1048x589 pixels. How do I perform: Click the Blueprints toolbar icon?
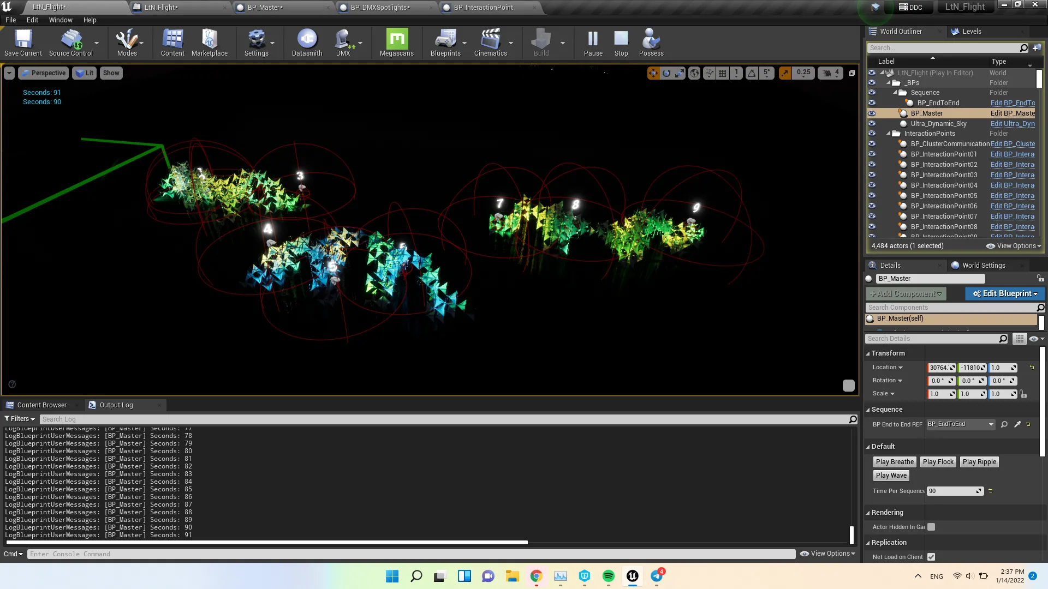(445, 43)
